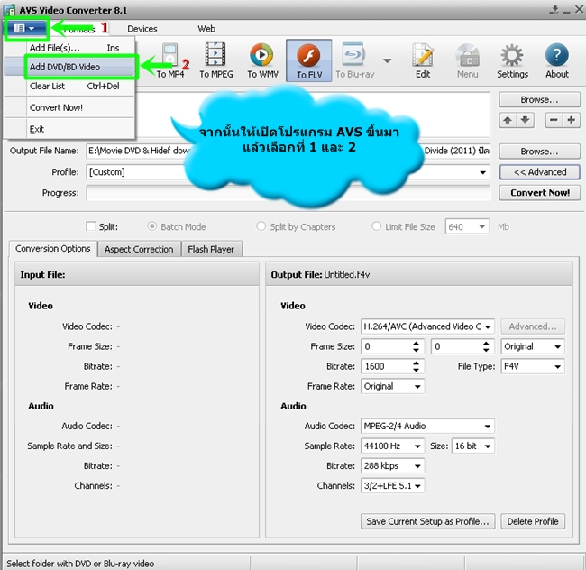
Task: Select the To MP4 format icon
Action: coord(170,60)
